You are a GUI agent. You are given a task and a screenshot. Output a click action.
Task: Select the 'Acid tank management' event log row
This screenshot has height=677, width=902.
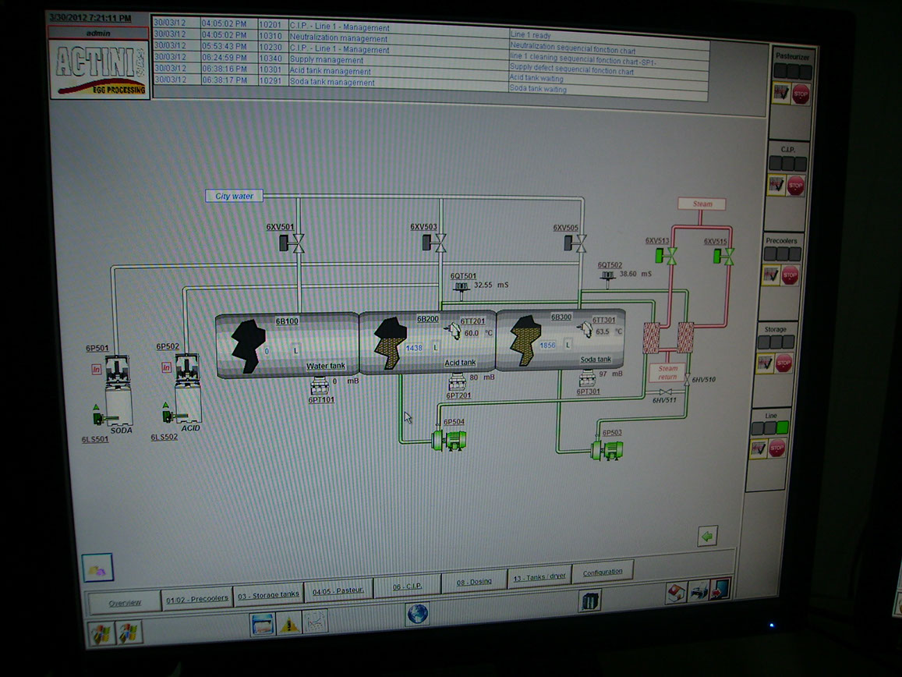click(x=331, y=71)
